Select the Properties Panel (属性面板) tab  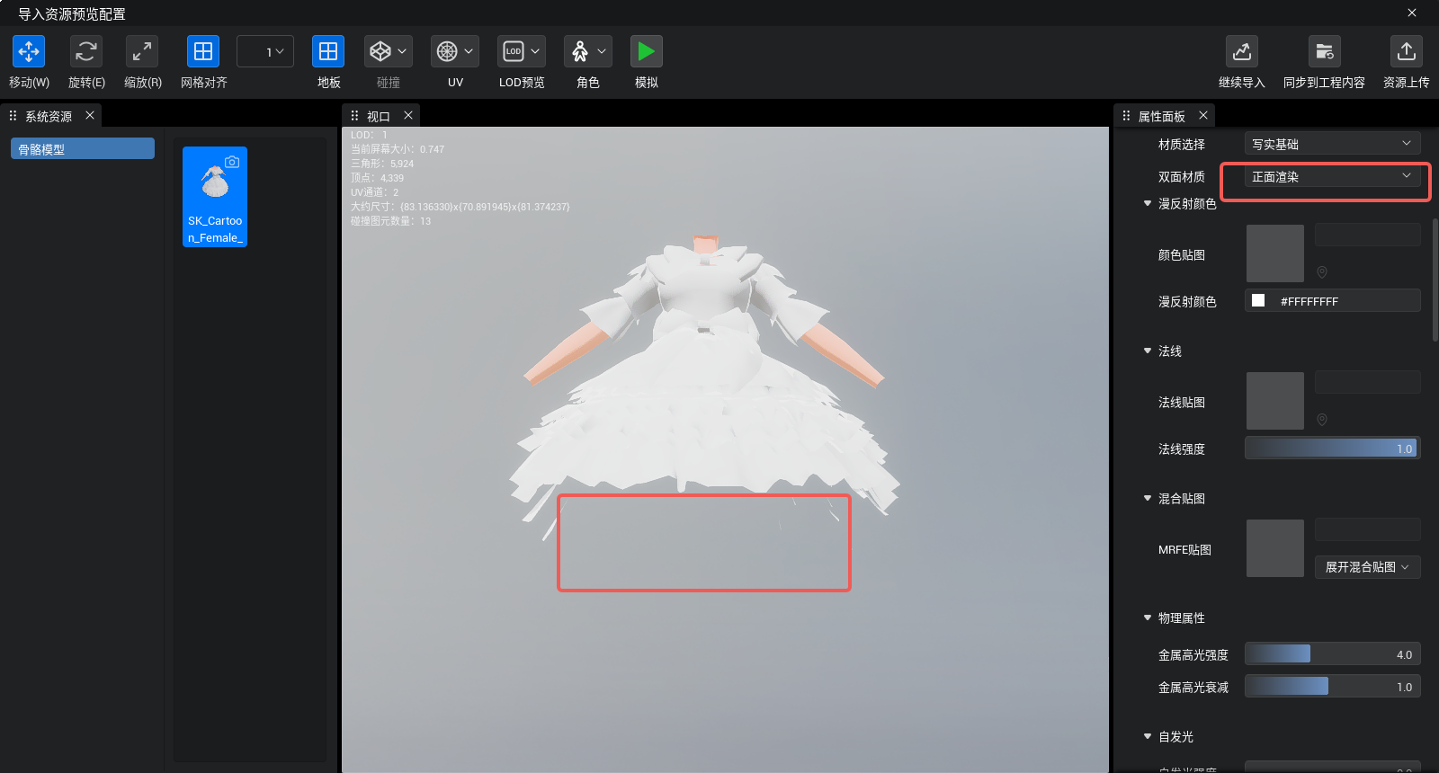1161,117
